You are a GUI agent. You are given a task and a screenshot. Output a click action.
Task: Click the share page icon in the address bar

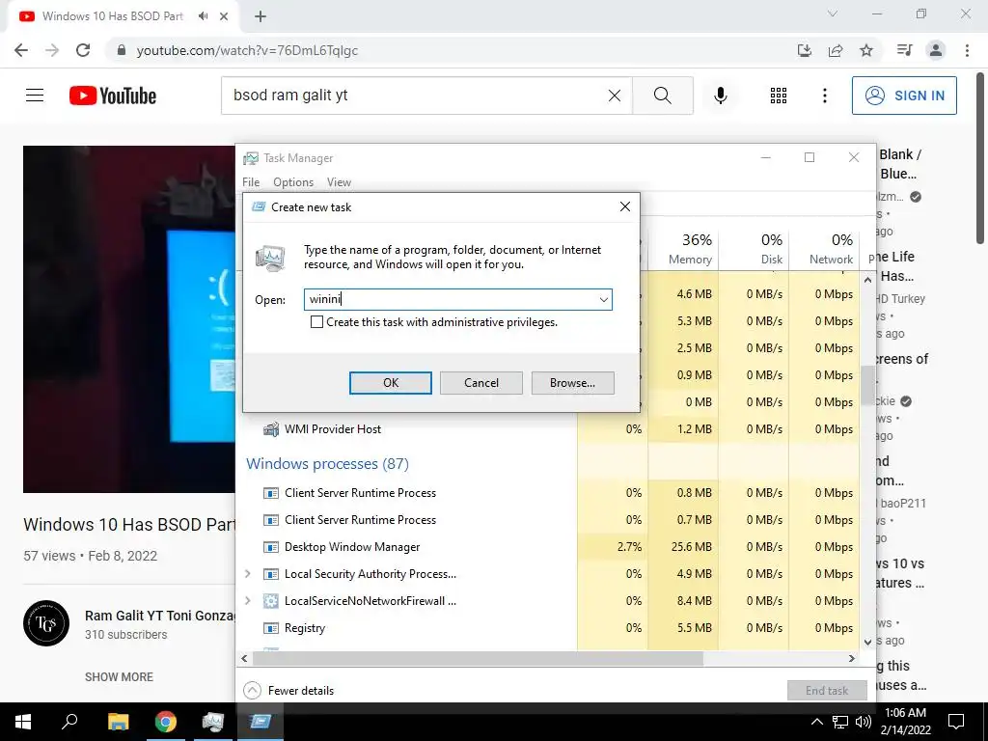click(x=836, y=50)
